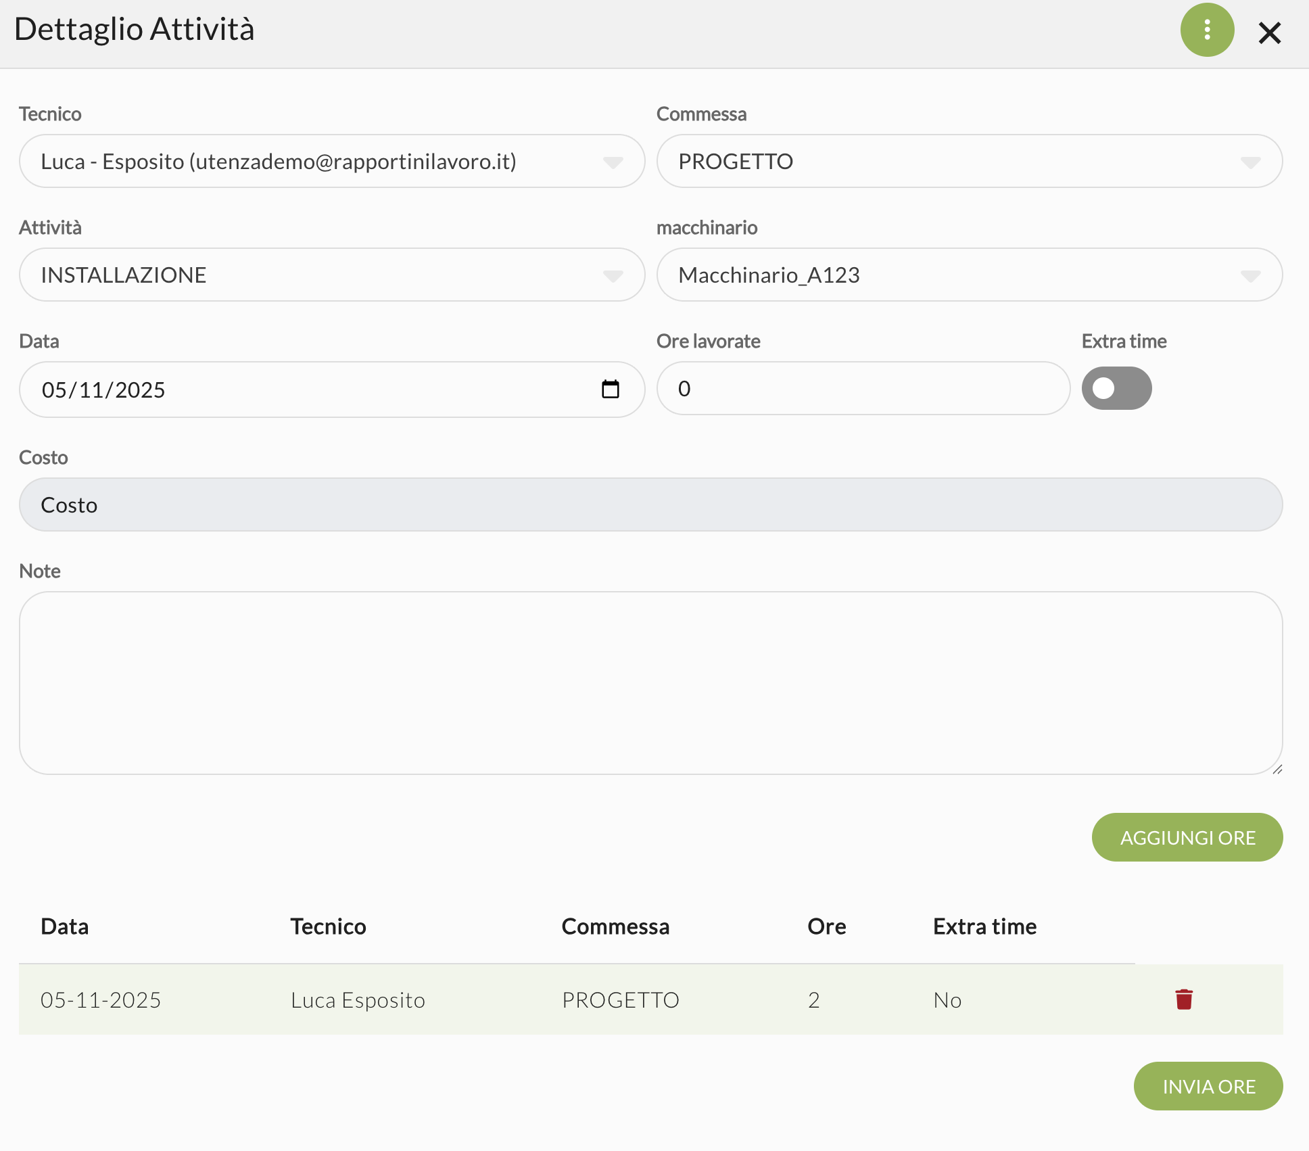Open the Commessa PROGETTO dropdown
The height and width of the screenshot is (1151, 1309).
point(1249,162)
